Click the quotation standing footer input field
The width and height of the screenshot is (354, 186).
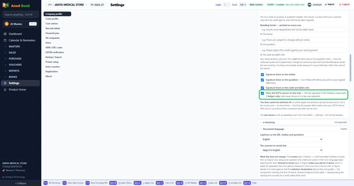(x=303, y=40)
